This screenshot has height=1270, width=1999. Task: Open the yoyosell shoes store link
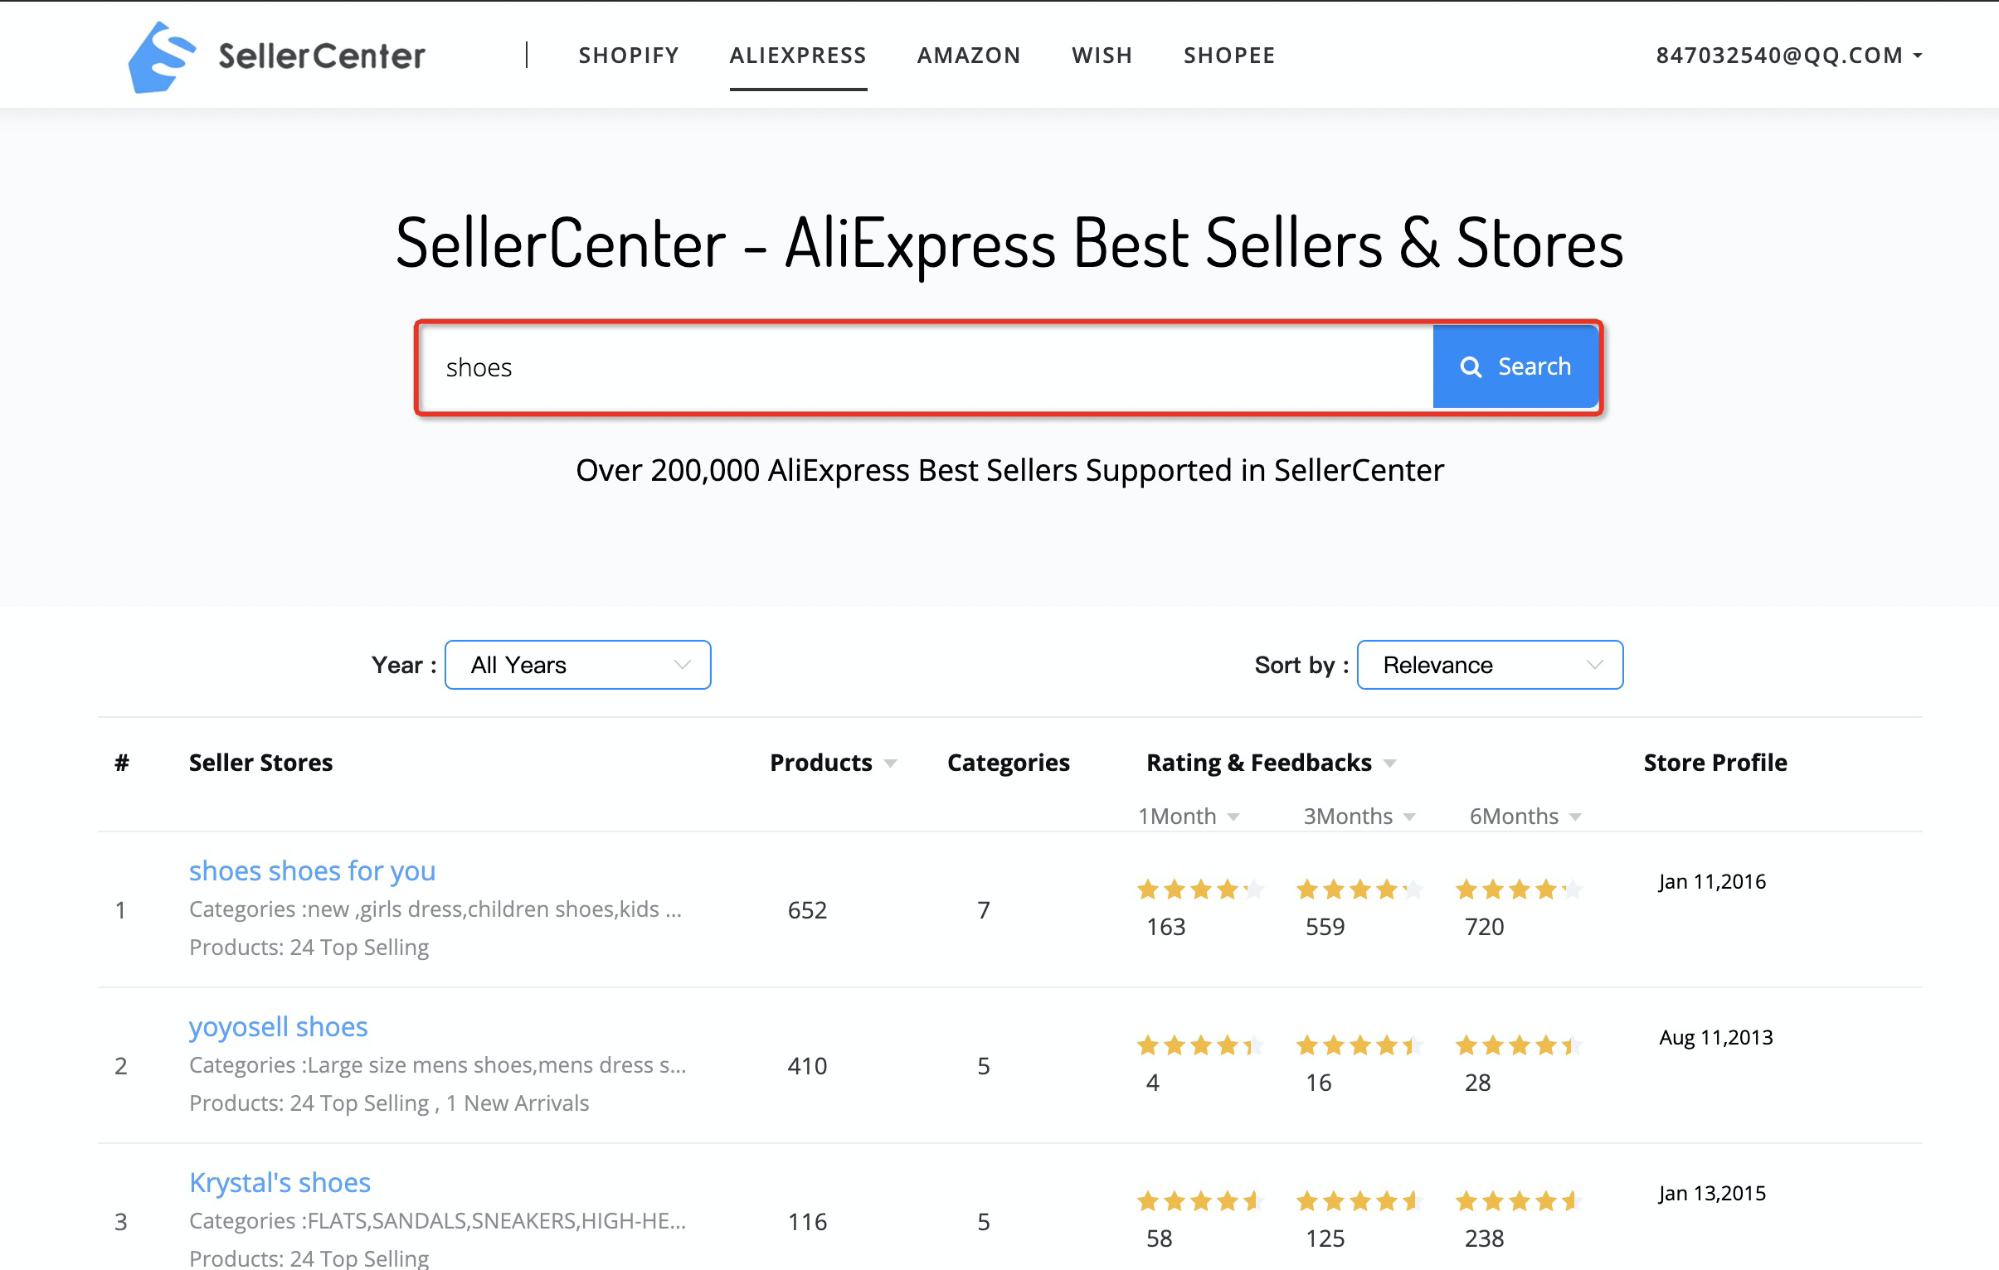tap(278, 1026)
